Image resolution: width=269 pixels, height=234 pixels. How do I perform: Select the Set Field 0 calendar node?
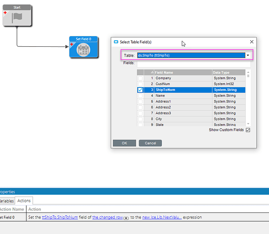coord(84,50)
